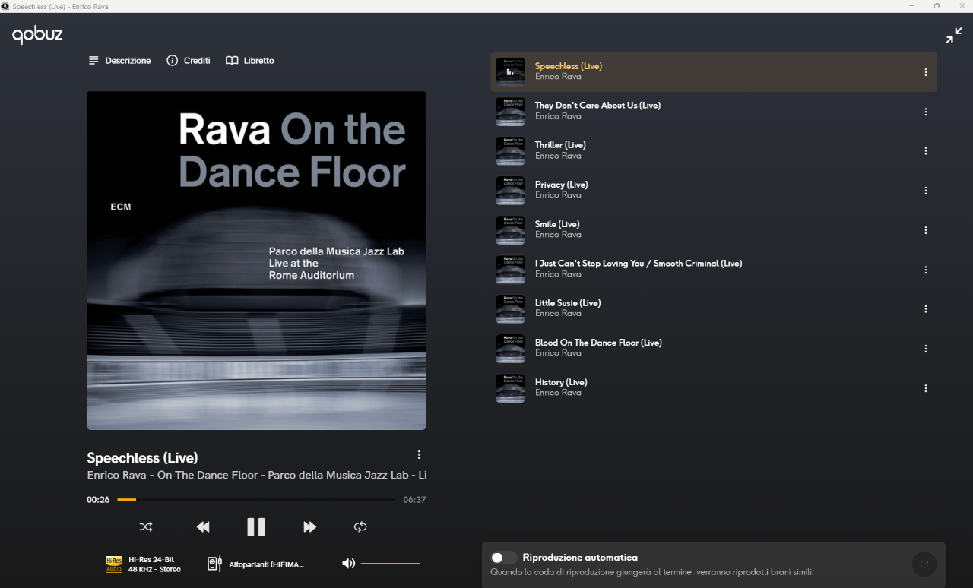Collapse the full-screen player view
973x588 pixels.
(x=953, y=36)
